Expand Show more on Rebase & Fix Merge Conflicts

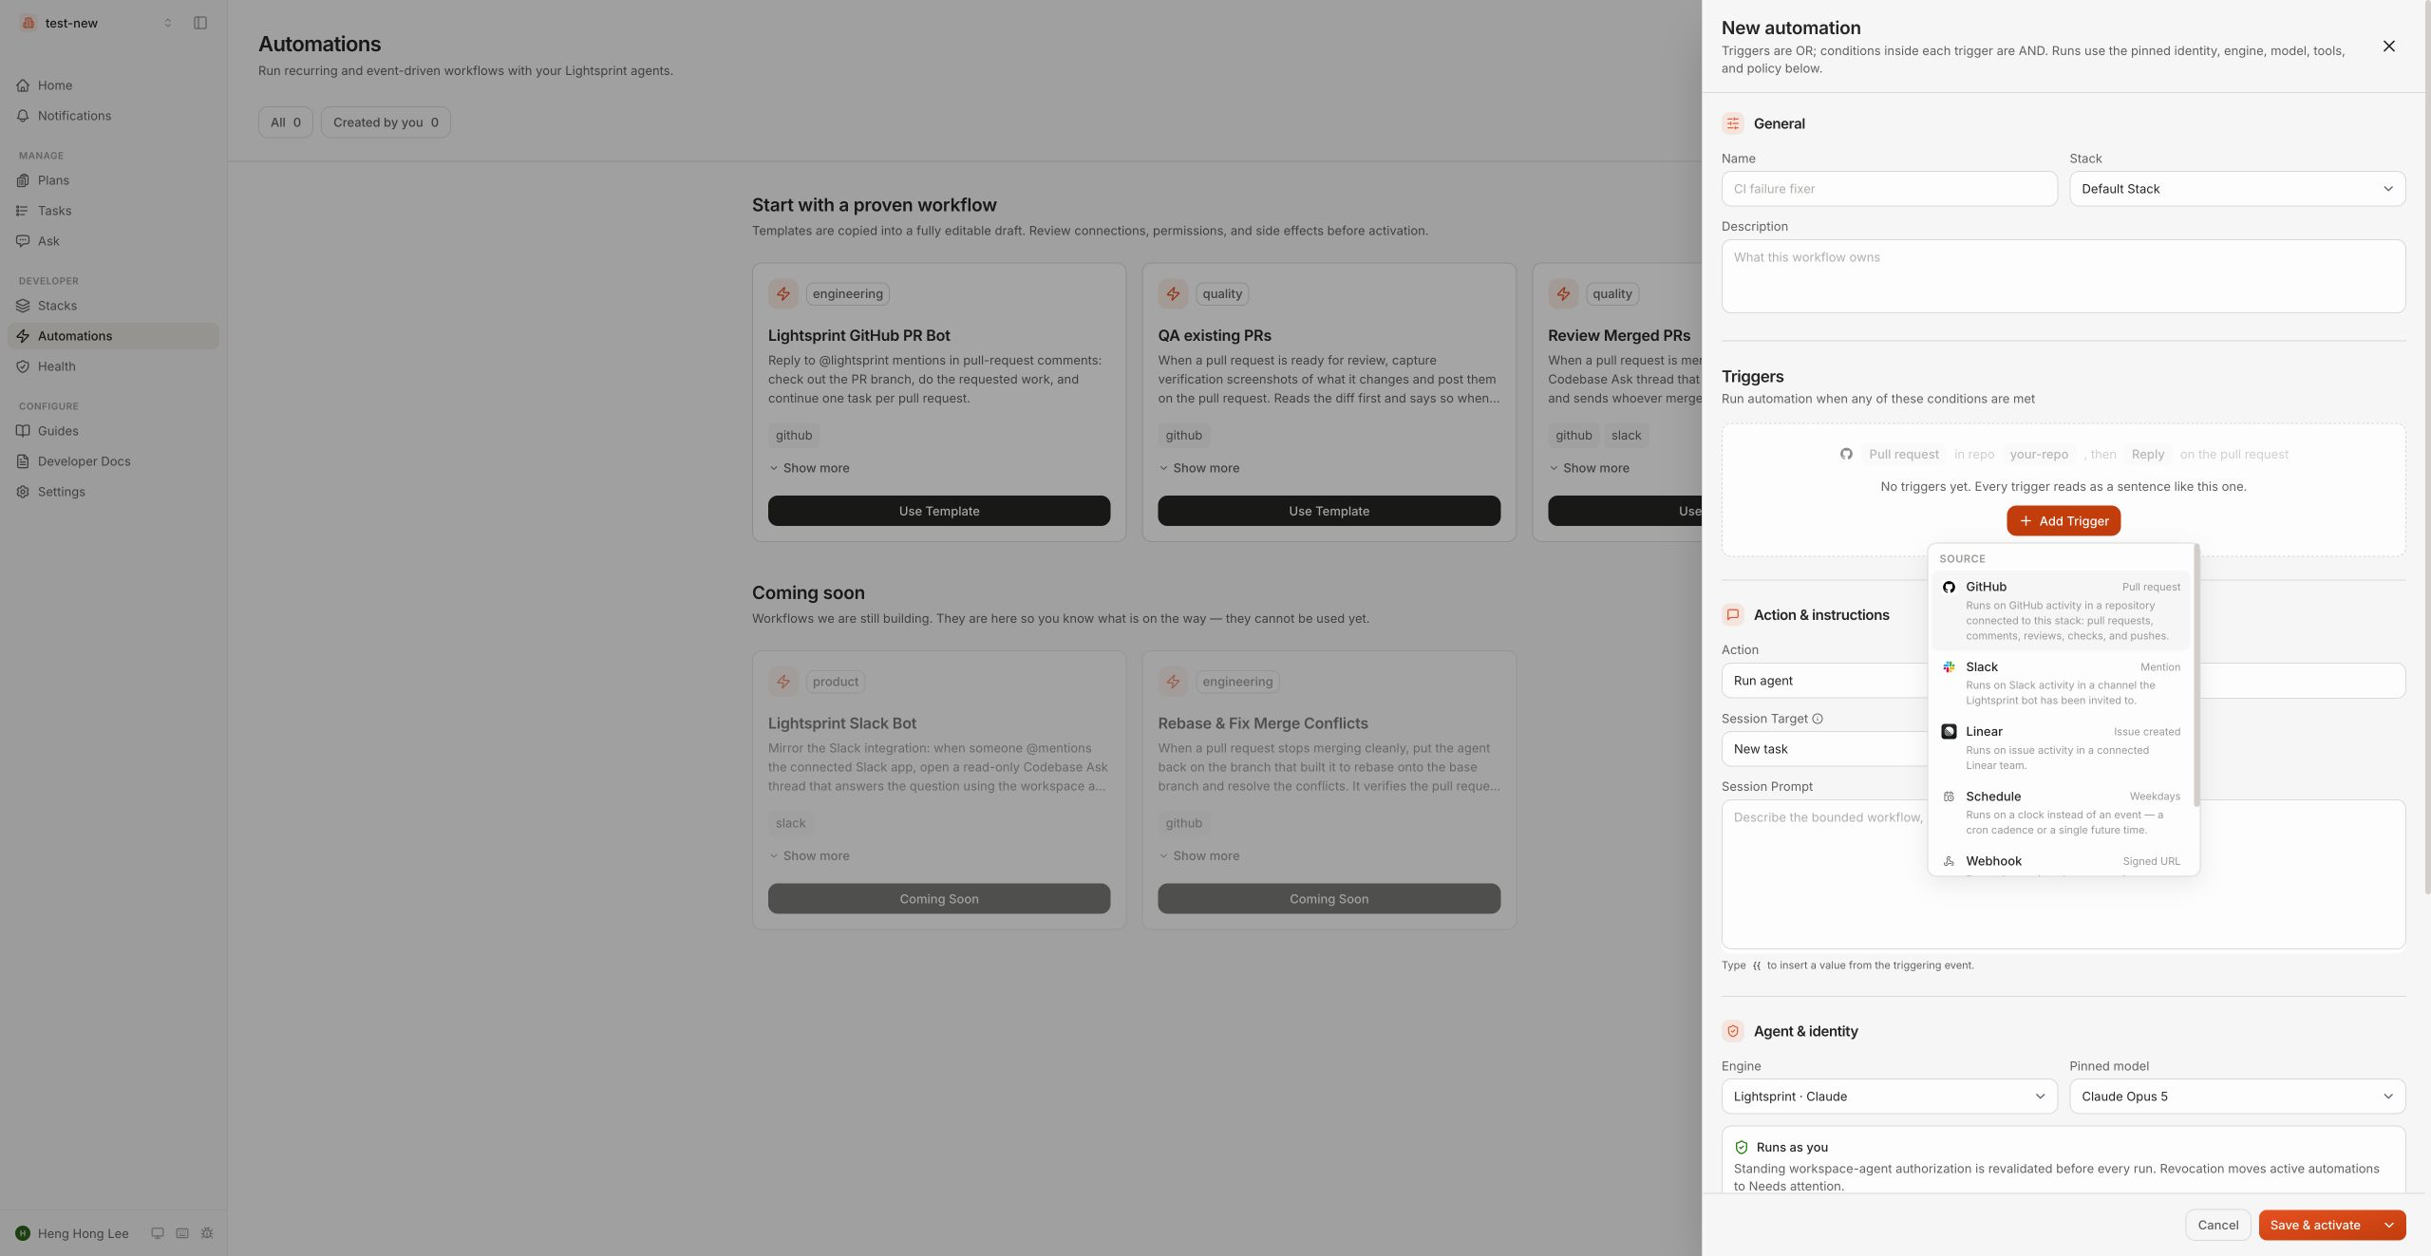[1198, 856]
